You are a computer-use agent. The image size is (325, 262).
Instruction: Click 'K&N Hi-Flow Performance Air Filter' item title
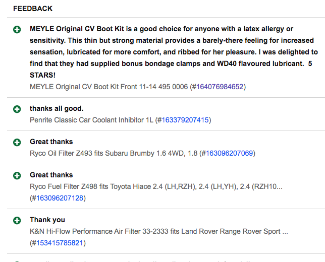159,231
